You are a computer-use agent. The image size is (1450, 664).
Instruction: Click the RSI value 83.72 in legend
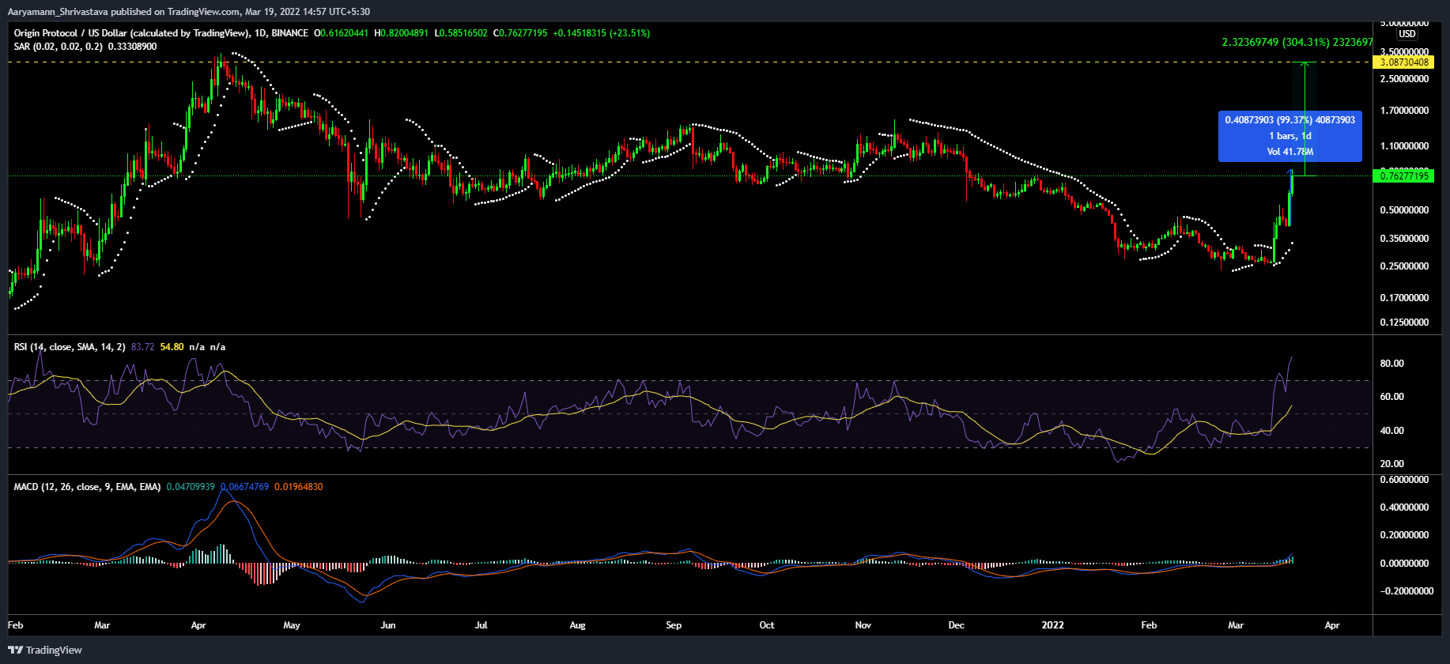[x=142, y=347]
